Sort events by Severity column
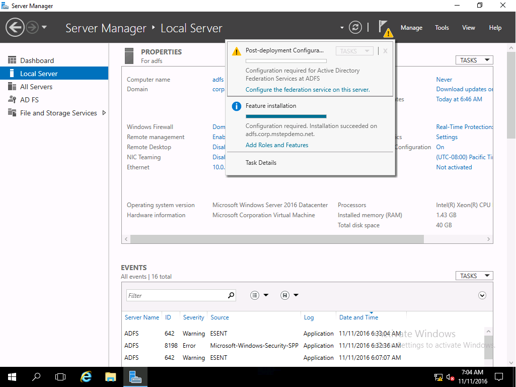The height and width of the screenshot is (387, 516). (x=193, y=317)
